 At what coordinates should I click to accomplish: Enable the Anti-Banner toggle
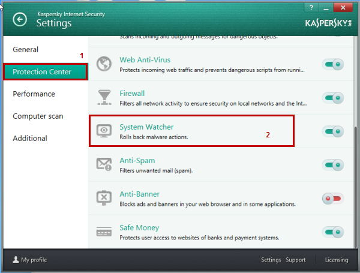pyautogui.click(x=333, y=199)
